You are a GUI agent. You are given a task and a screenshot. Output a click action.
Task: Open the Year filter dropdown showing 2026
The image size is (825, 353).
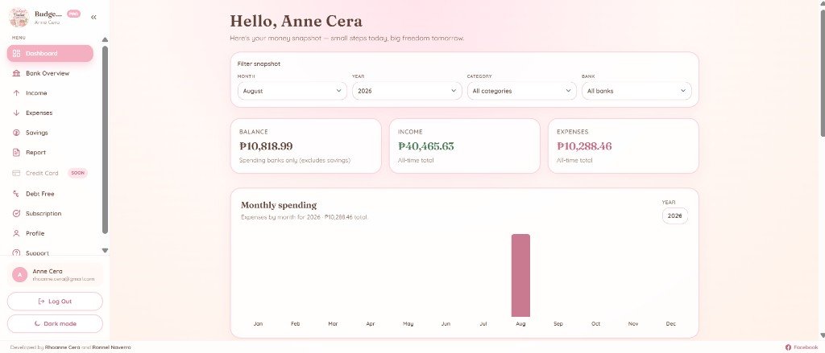coord(407,91)
